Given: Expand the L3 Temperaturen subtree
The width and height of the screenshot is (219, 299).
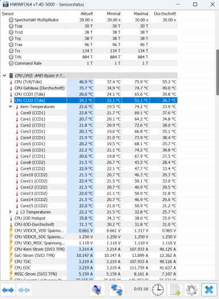Looking at the screenshot, I should tap(10, 212).
